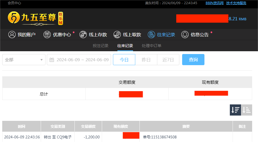
Task: Sort records in ascending order
Action: click(247, 110)
